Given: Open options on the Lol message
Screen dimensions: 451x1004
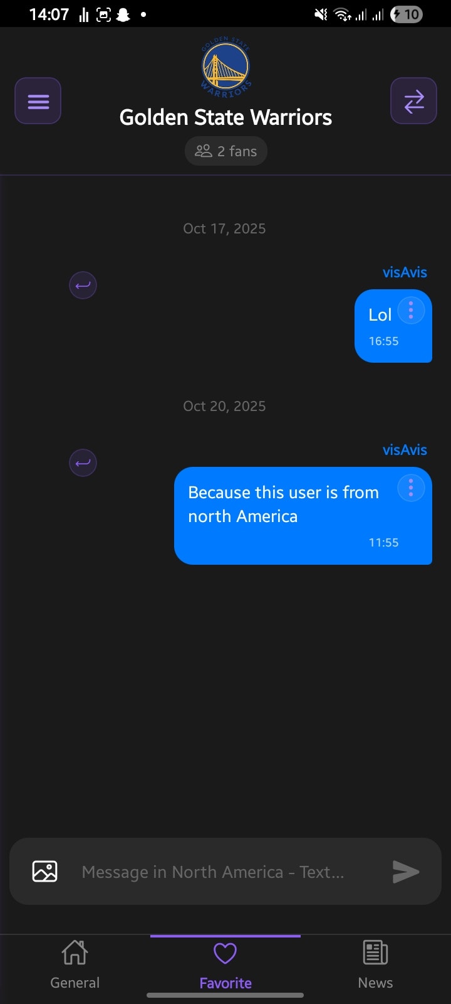Looking at the screenshot, I should tap(411, 310).
